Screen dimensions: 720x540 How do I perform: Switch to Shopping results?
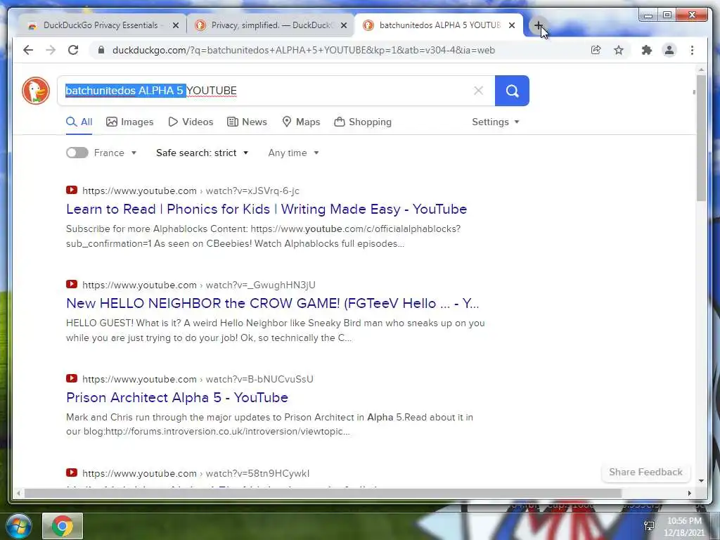(363, 122)
